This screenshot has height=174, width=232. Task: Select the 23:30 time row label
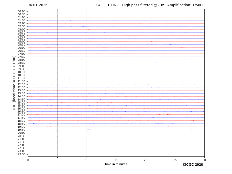(x=22, y=154)
